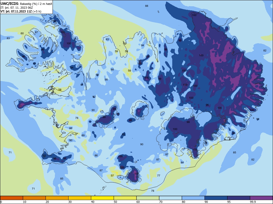The height and width of the screenshot is (204, 273).
Task: Click the '77' humidity value on the map
Action: coord(159,175)
